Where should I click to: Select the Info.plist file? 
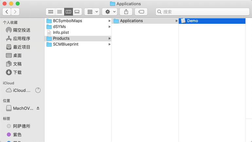point(78,33)
